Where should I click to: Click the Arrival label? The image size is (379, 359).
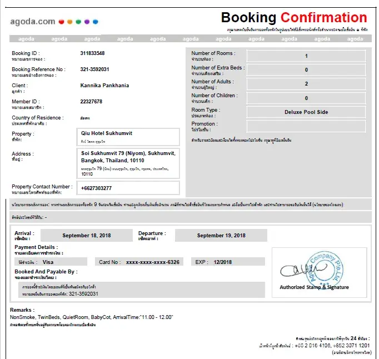point(24,233)
